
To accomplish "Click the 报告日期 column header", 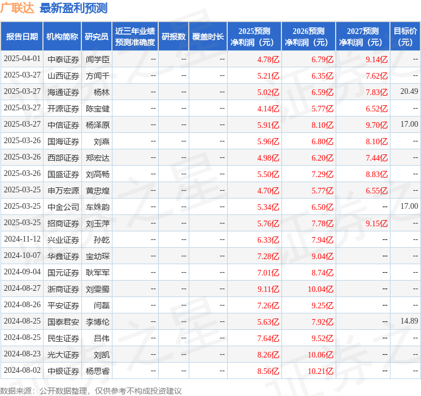I will click(22, 37).
